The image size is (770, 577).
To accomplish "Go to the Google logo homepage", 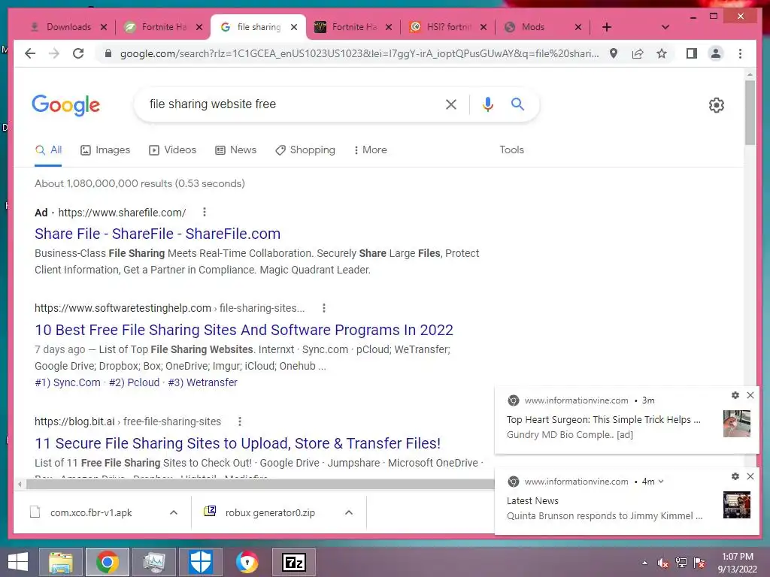I will pyautogui.click(x=66, y=105).
